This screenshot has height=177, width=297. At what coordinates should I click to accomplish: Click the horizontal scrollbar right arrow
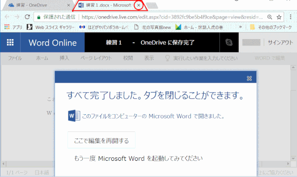point(288,164)
